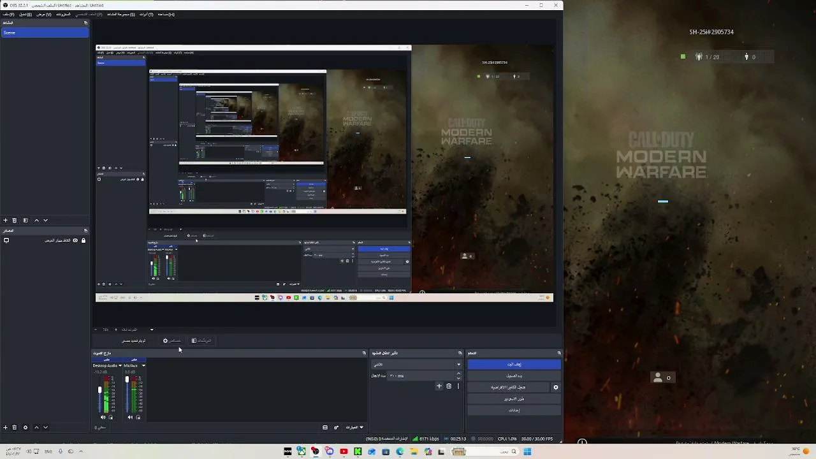Open virtual camera settings gear

click(x=555, y=388)
